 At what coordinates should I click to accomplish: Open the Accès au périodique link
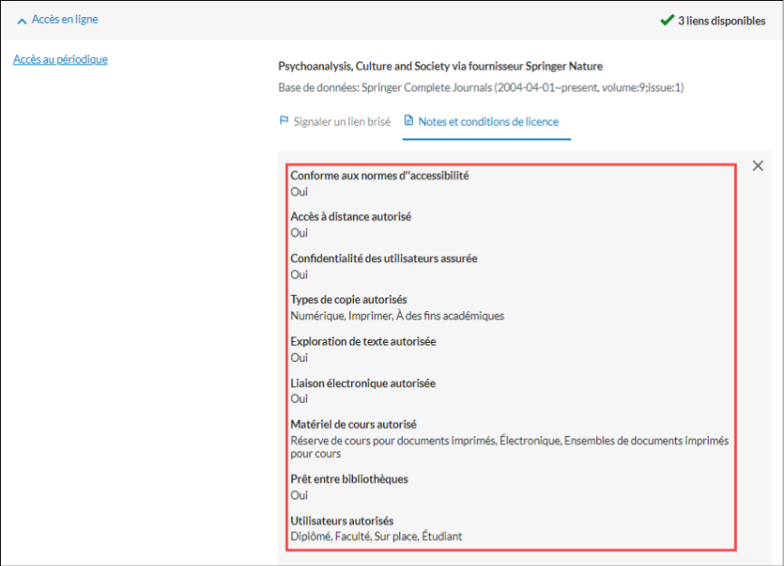click(x=60, y=60)
